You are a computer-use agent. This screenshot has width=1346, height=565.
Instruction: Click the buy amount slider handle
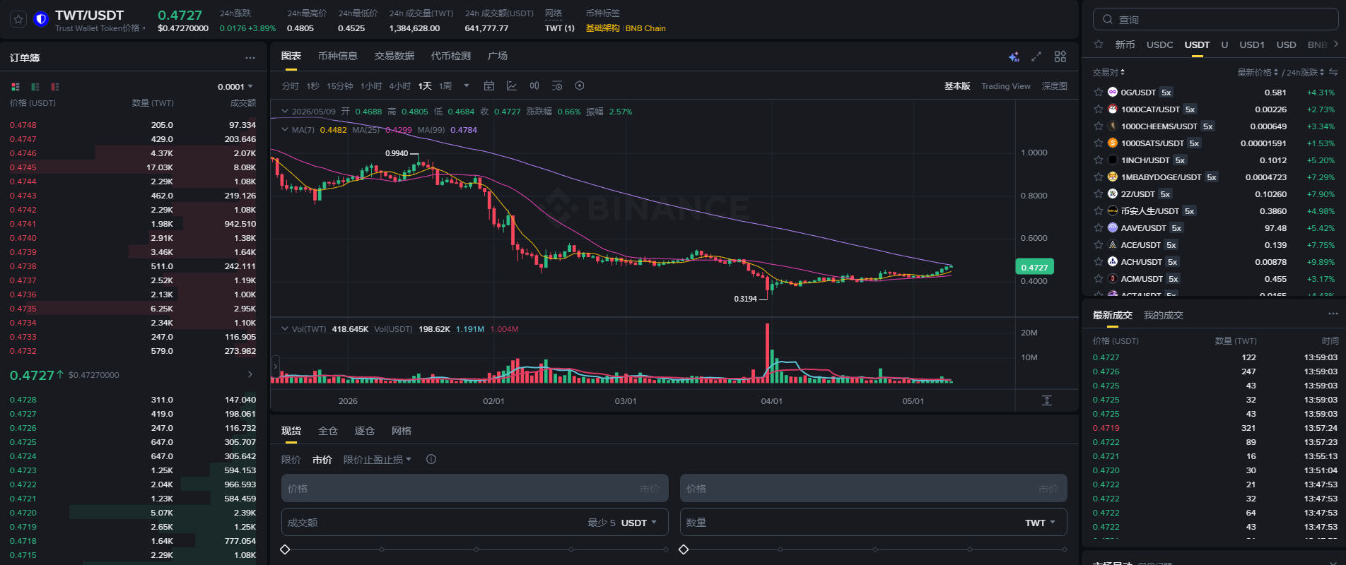[x=285, y=549]
